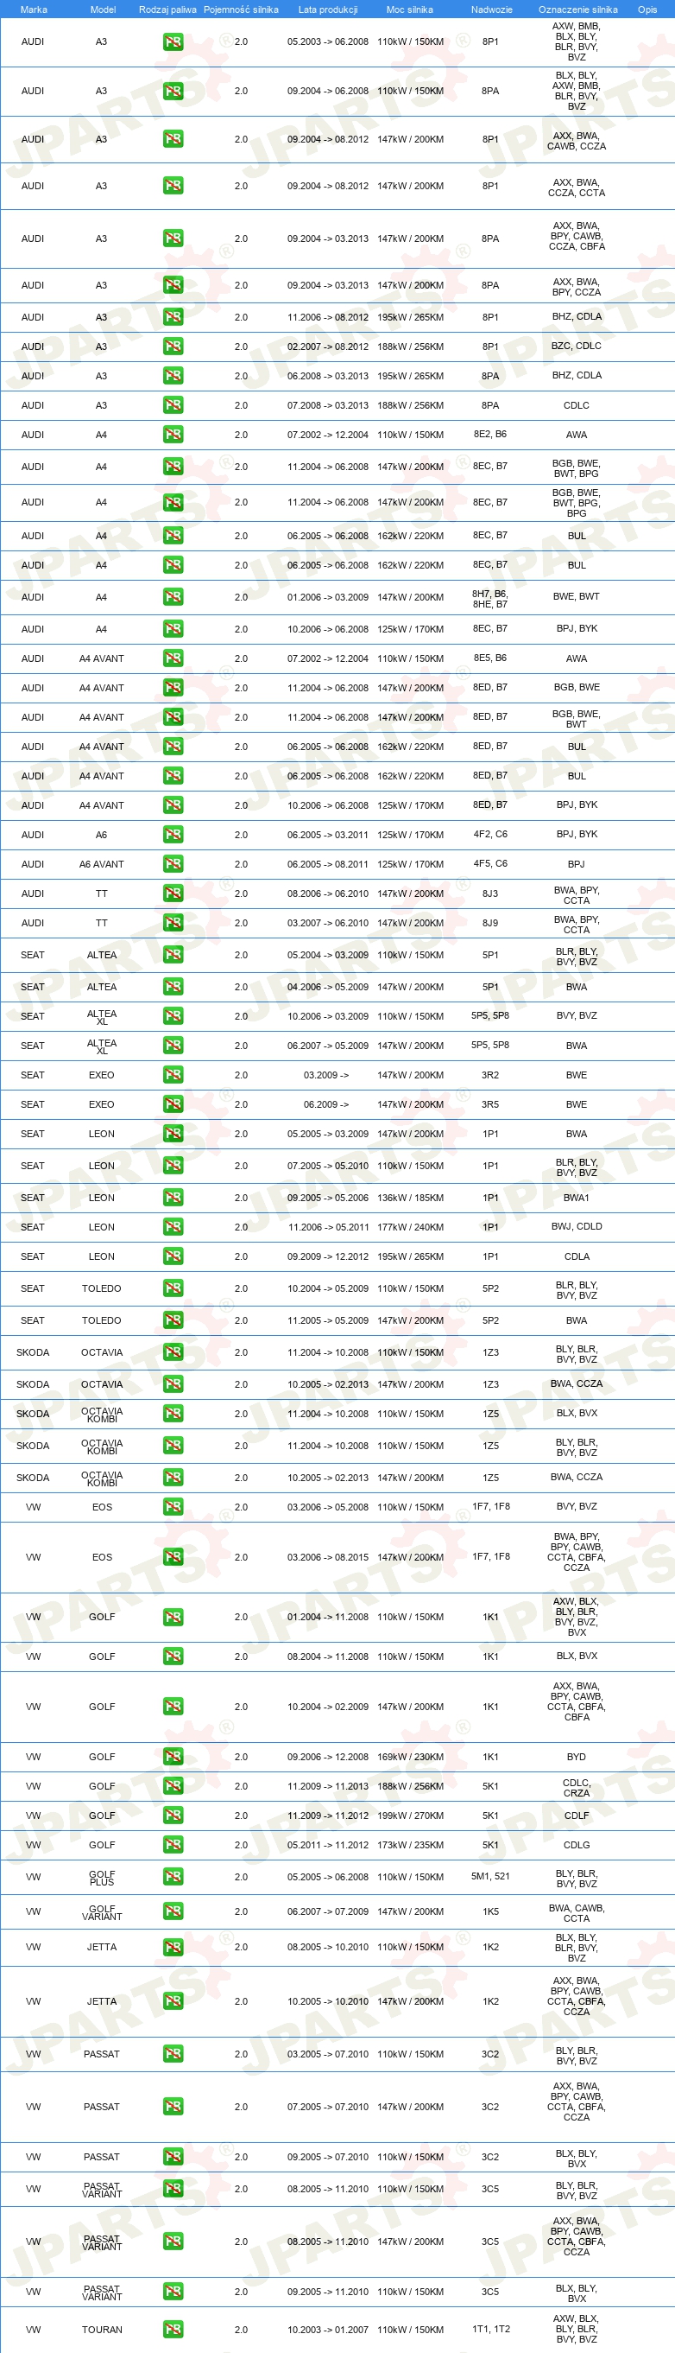The image size is (675, 2353).
Task: Click the 'Lata produkcji' column header
Action: tap(327, 10)
